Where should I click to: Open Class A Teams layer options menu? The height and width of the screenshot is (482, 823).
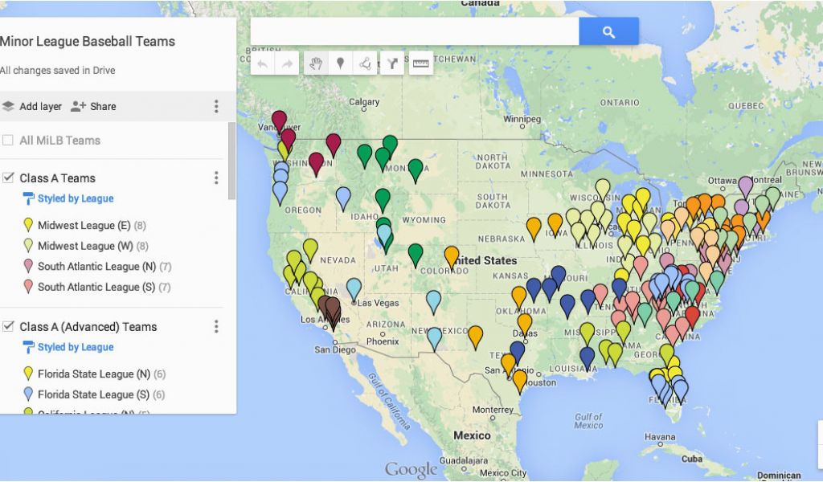(x=216, y=178)
